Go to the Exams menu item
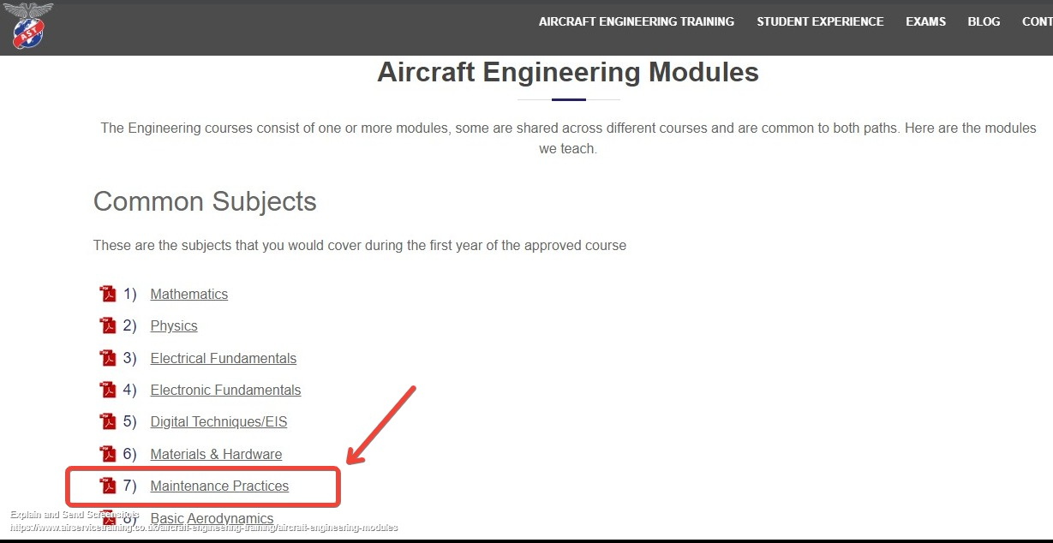The height and width of the screenshot is (543, 1053). [x=926, y=21]
